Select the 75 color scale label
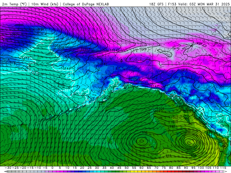The image size is (231, 173). pos(164,168)
